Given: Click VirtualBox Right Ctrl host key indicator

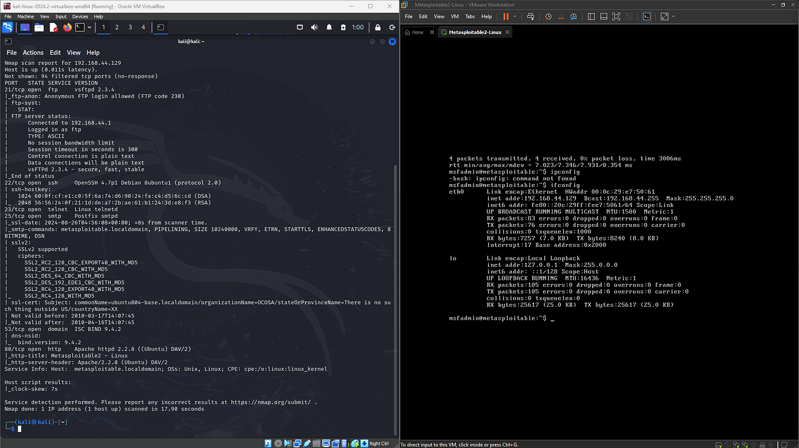Looking at the screenshot, I should tap(378, 443).
